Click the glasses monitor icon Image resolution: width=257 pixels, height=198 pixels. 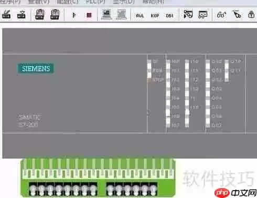pos(221,15)
